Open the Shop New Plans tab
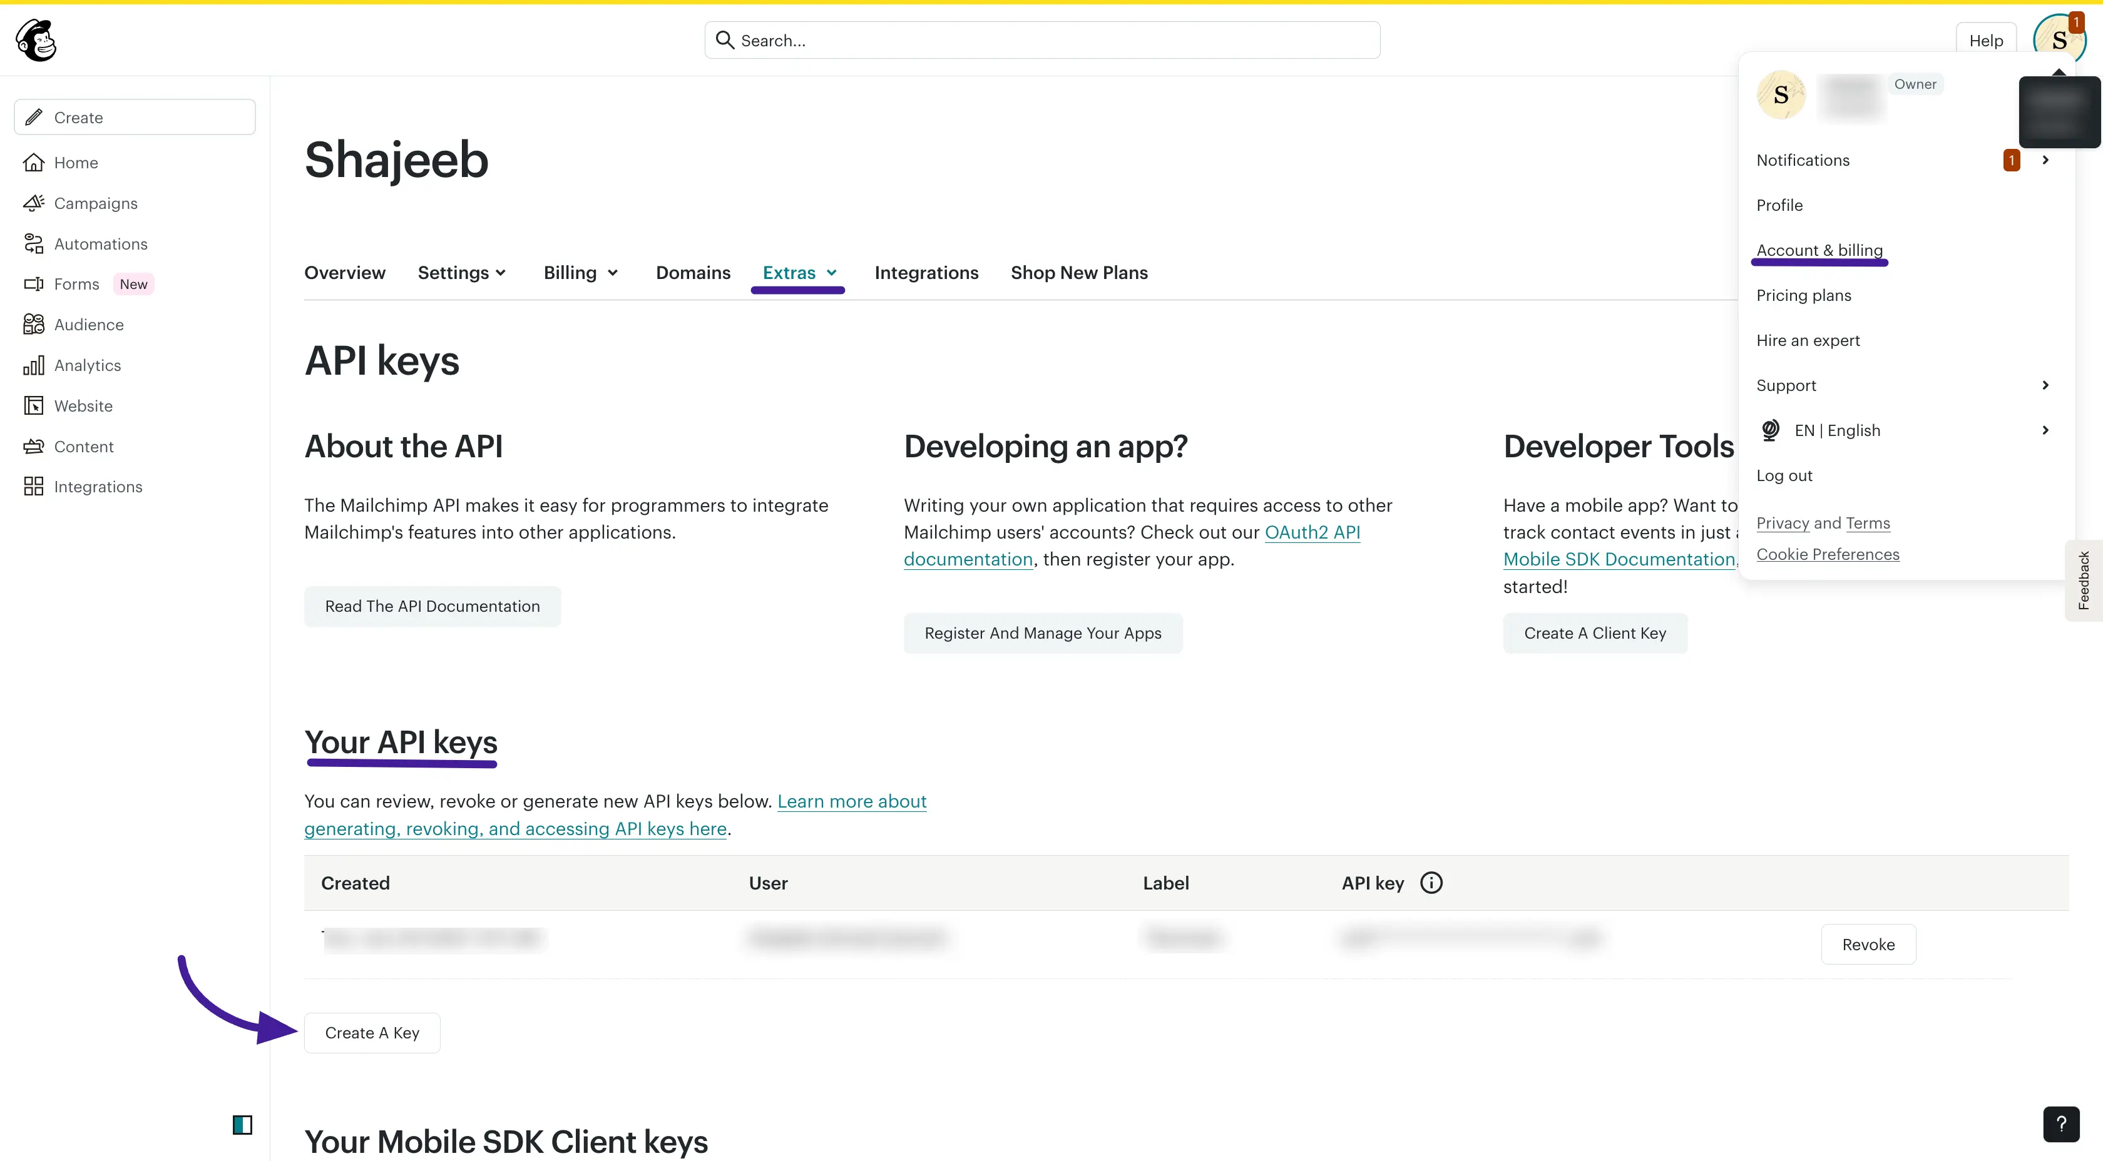The image size is (2103, 1161). tap(1078, 273)
